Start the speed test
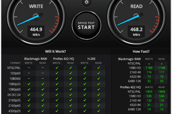172x114 pixels. point(86,25)
